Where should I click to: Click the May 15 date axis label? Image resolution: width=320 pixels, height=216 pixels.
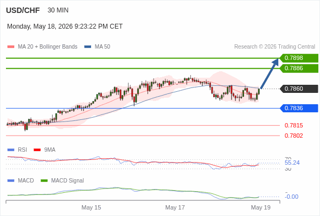tap(91, 207)
